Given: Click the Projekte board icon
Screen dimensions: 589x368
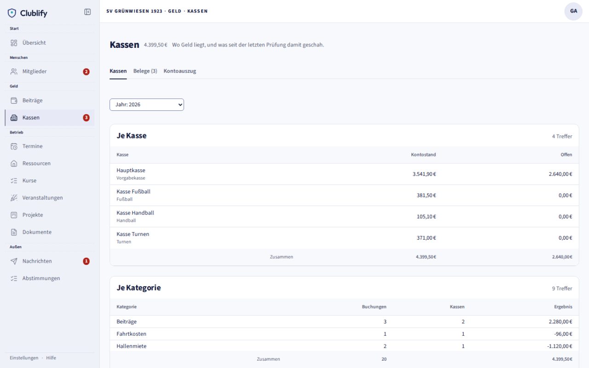Looking at the screenshot, I should (x=14, y=215).
